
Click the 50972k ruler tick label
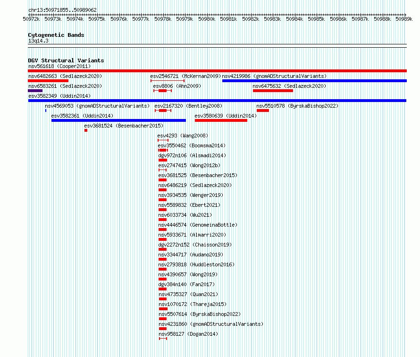pos(31,19)
